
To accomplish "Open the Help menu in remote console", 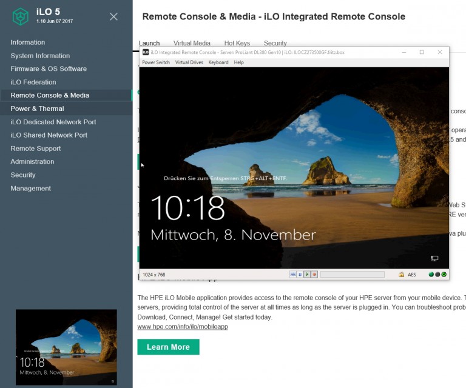I will click(238, 62).
